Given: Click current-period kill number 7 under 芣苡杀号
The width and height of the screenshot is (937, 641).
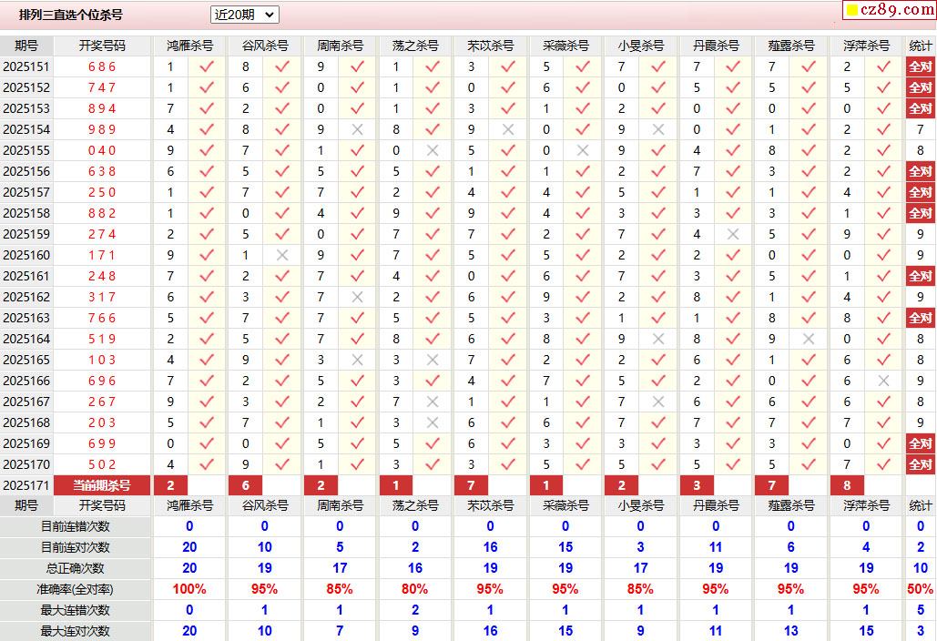Looking at the screenshot, I should 471,485.
